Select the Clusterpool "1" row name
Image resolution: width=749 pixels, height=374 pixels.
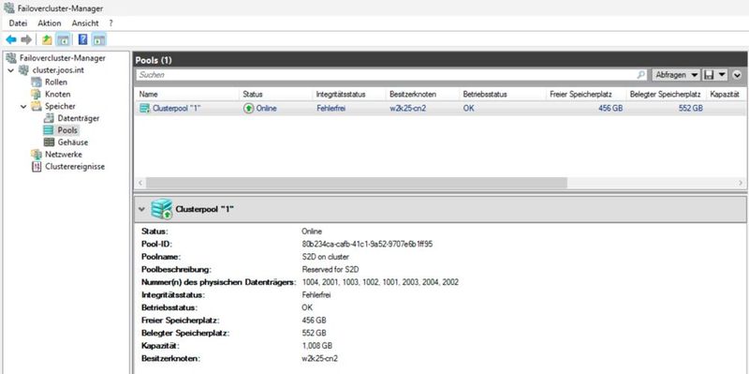[177, 109]
